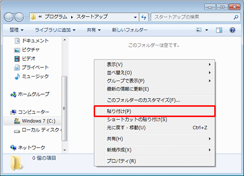Open recent pages dropdown next to Forward
This screenshot has height=176, width=244.
[26, 17]
